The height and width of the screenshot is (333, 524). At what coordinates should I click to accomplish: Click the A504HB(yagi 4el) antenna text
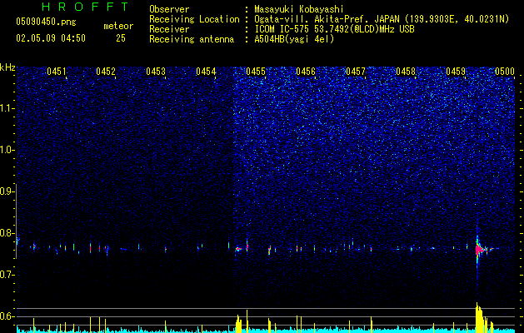(294, 39)
